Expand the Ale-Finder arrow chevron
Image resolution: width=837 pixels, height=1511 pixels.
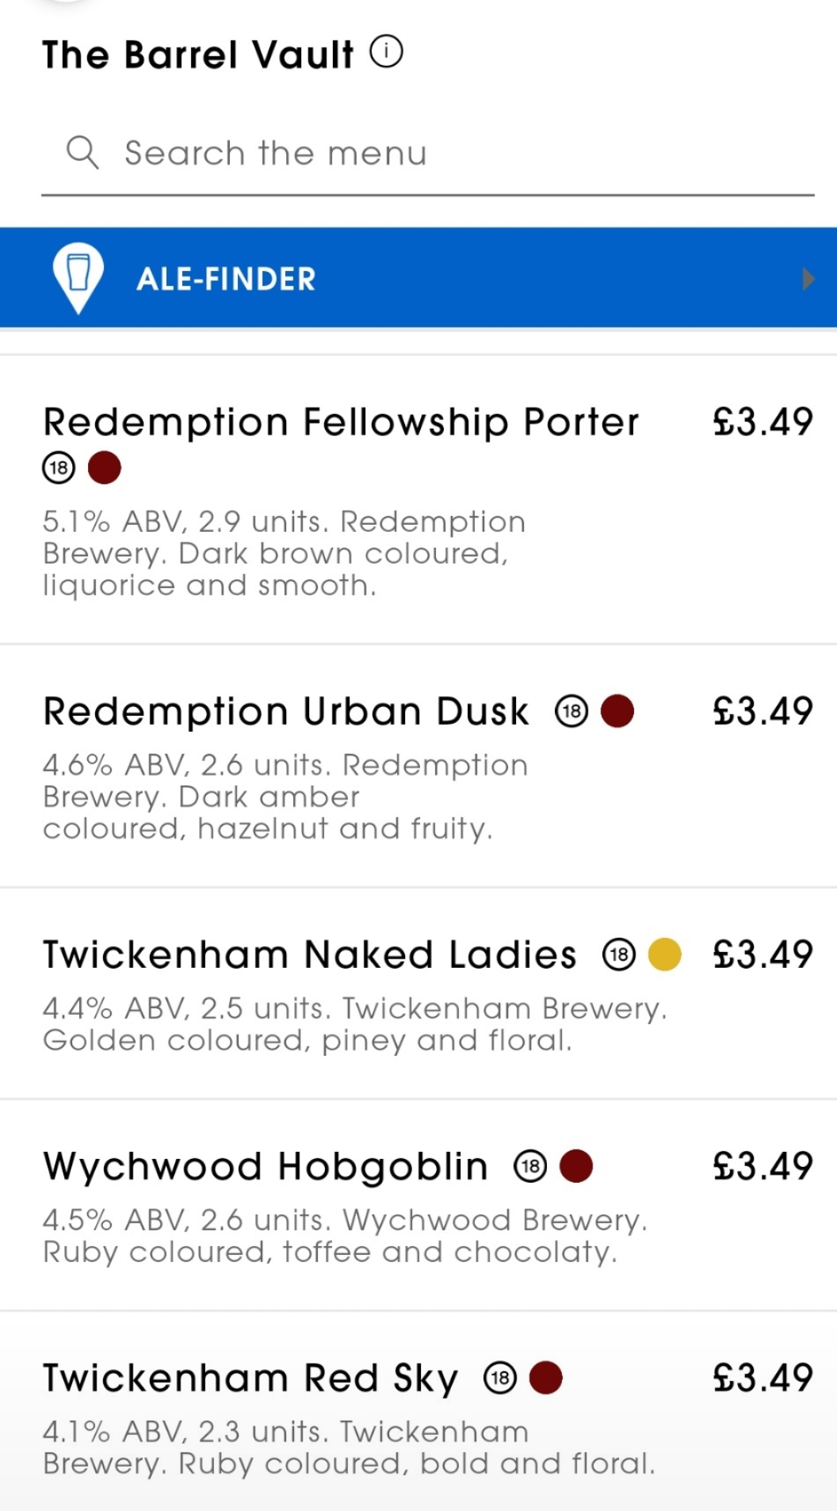coord(808,279)
